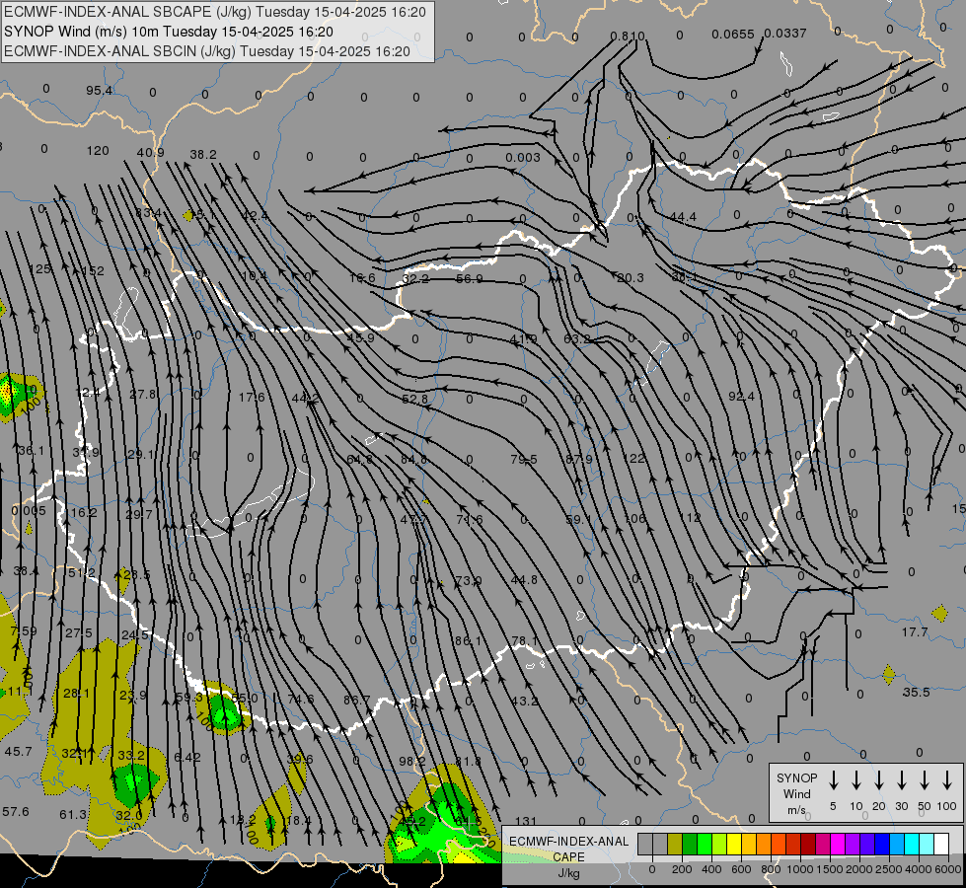
Task: Click the '92.4' value on the map
Action: (741, 397)
